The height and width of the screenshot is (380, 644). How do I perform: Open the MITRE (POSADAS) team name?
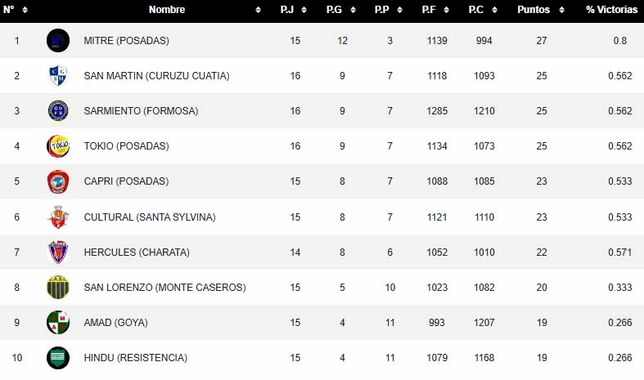[x=126, y=41]
